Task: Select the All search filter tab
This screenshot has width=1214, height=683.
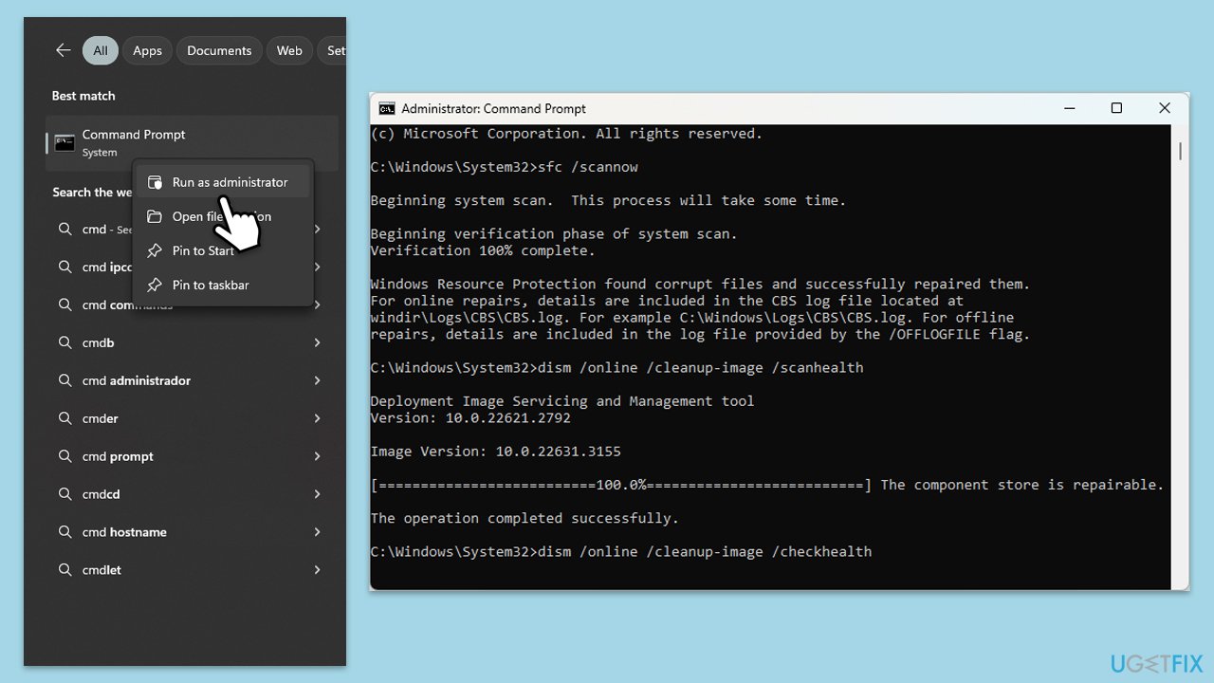Action: tap(101, 50)
